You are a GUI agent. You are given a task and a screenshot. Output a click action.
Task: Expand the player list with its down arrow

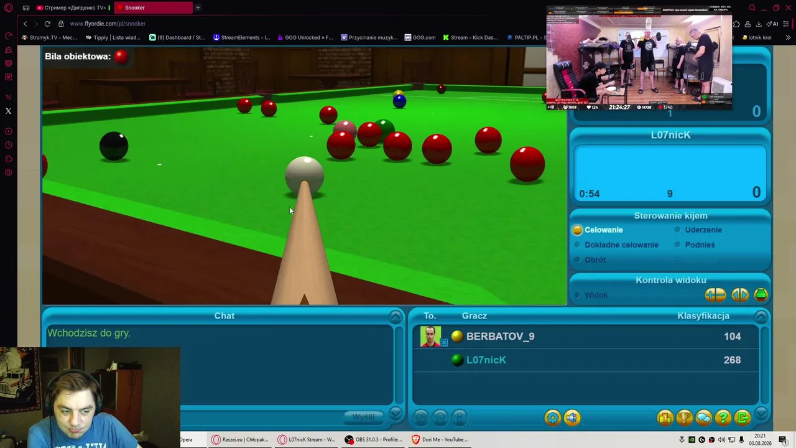761,414
